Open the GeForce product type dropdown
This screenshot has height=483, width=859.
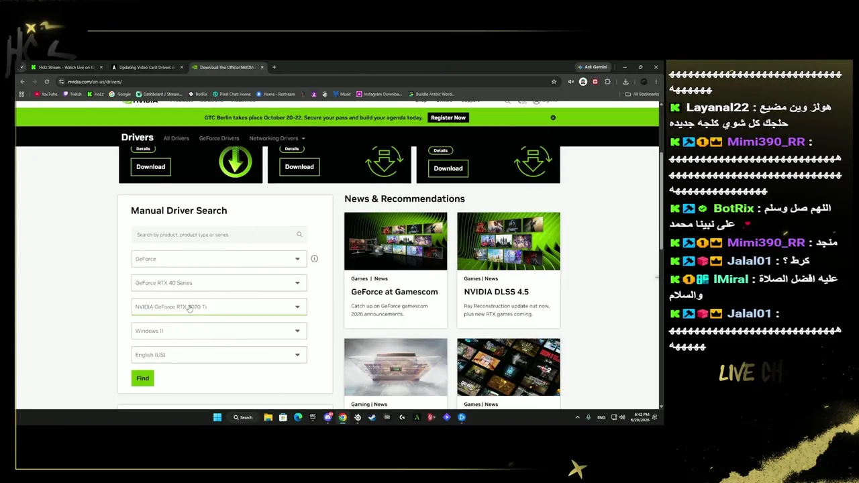(x=219, y=259)
